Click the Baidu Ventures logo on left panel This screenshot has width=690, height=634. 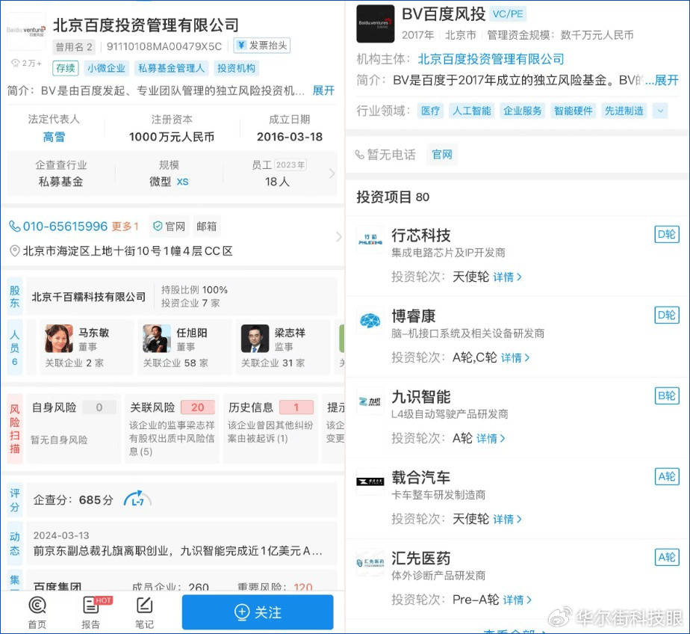(x=26, y=31)
